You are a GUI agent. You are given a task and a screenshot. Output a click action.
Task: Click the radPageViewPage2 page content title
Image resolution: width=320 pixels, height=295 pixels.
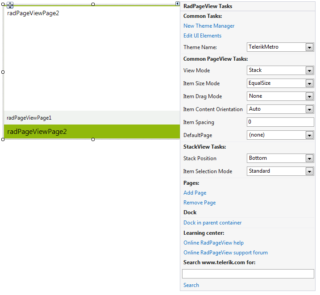[33, 13]
